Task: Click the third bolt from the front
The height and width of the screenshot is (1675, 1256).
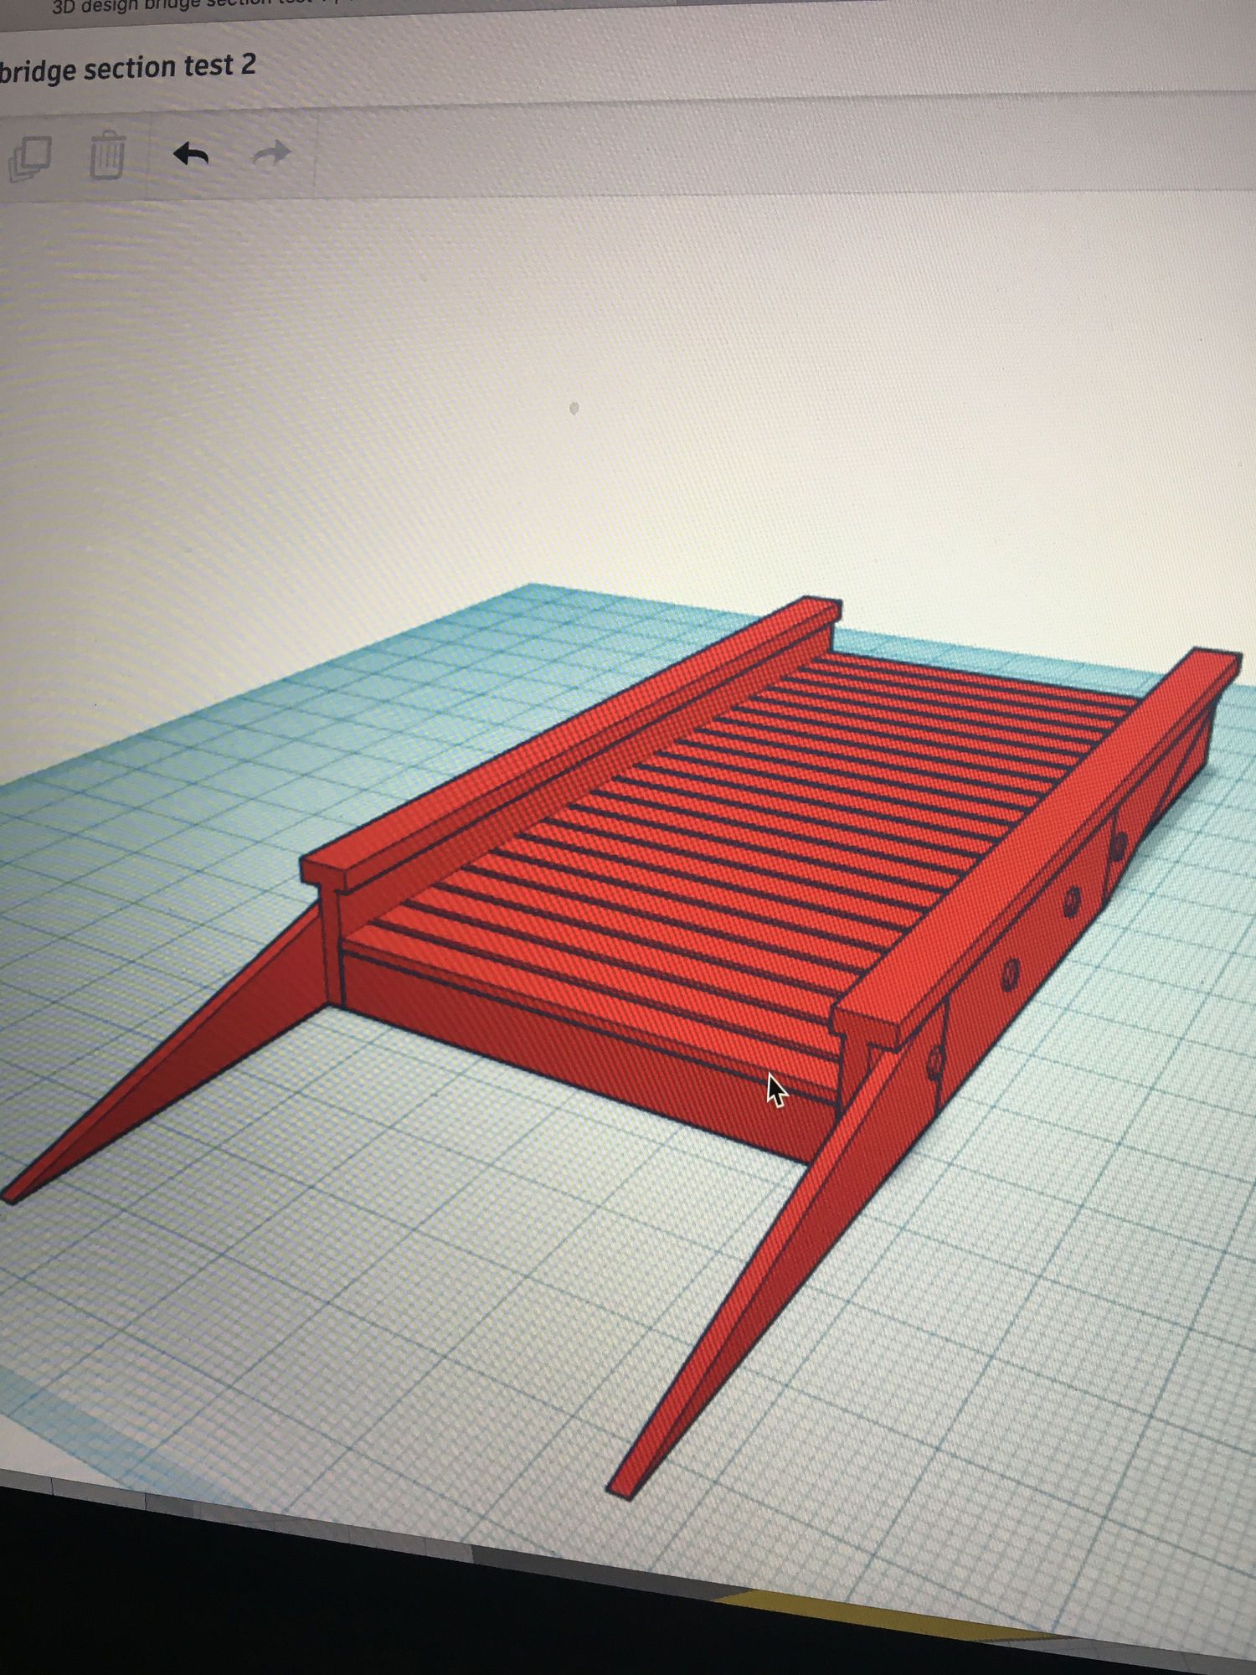Action: coord(1073,902)
